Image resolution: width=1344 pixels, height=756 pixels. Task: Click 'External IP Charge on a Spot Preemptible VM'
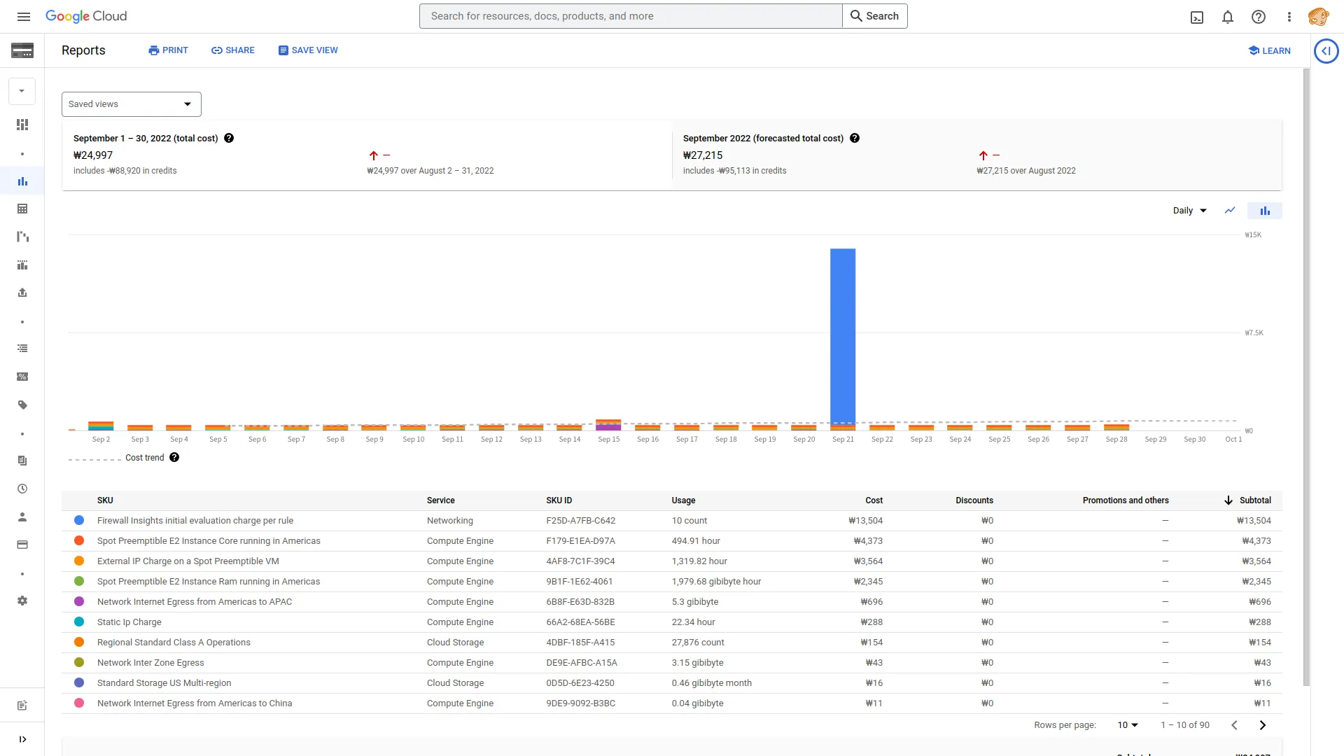pos(188,561)
